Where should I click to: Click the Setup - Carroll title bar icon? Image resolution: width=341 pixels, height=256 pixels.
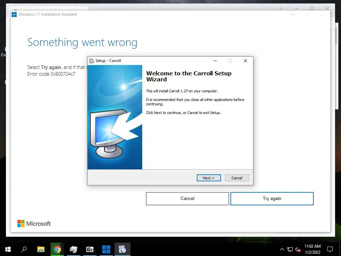point(92,61)
